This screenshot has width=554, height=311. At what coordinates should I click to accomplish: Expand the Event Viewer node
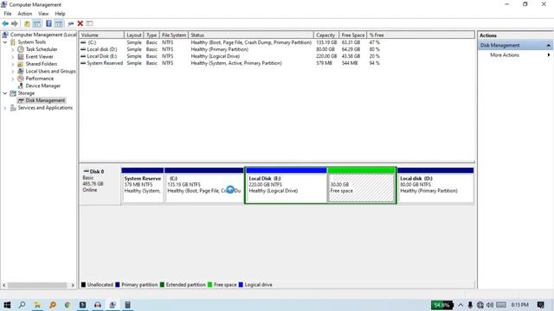(13, 57)
